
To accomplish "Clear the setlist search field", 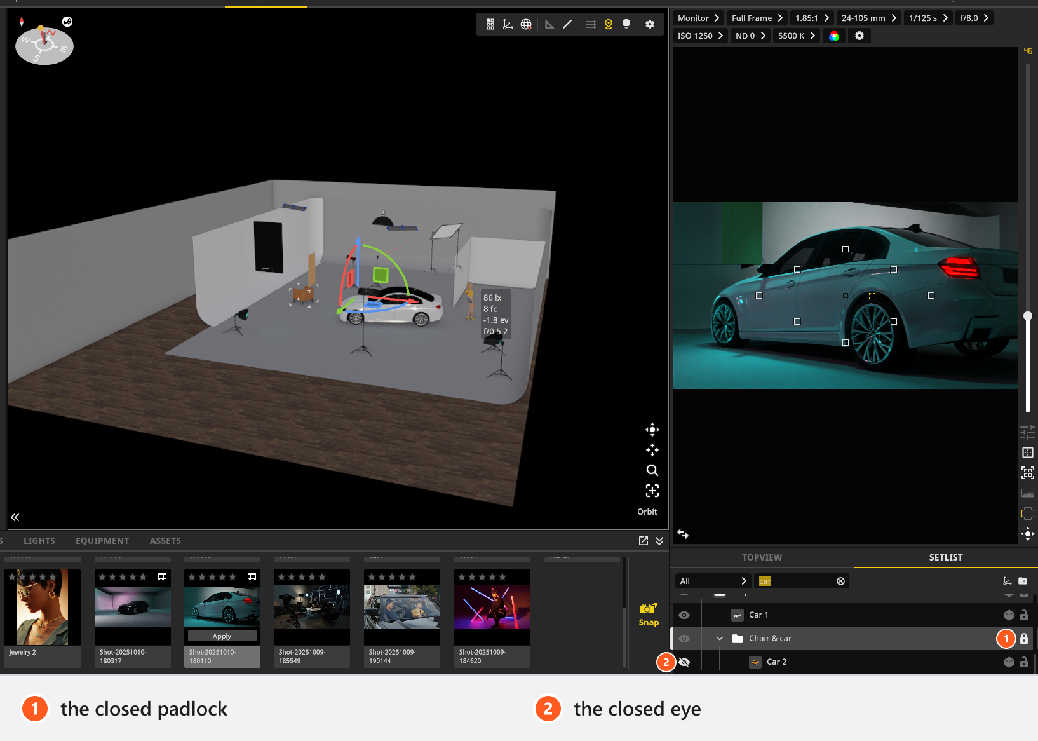I will pos(840,581).
